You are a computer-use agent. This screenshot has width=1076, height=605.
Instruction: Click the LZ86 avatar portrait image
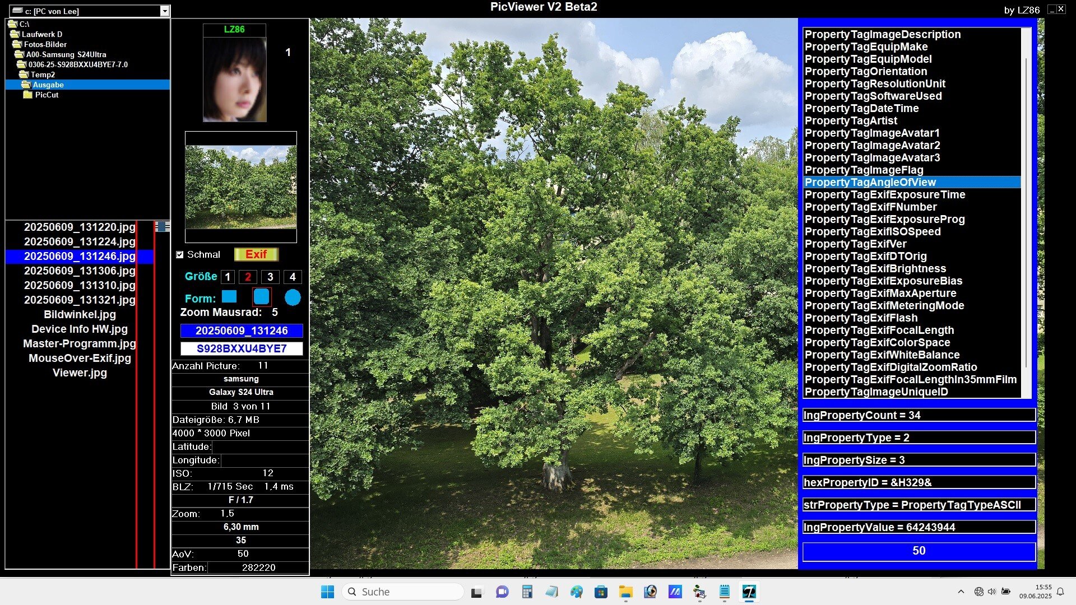235,79
